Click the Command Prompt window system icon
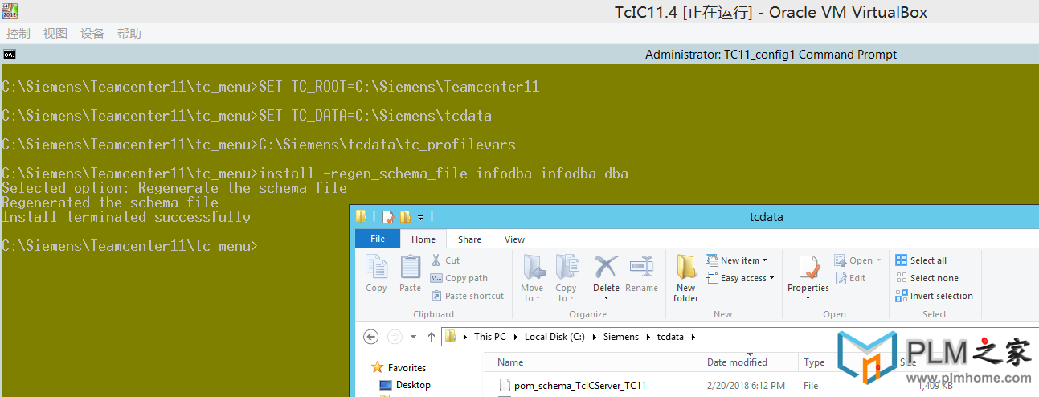Viewport: 1039px width, 397px height. coord(10,55)
